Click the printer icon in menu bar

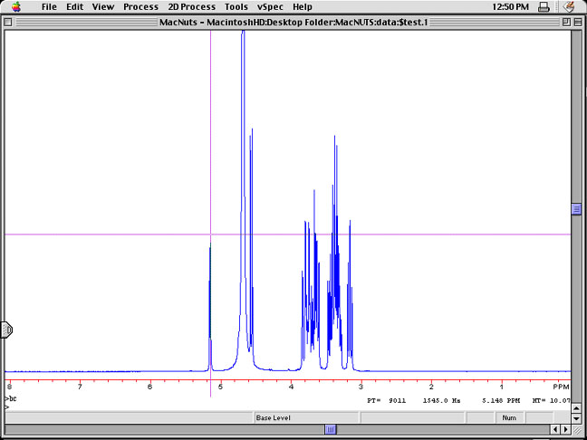click(x=544, y=6)
